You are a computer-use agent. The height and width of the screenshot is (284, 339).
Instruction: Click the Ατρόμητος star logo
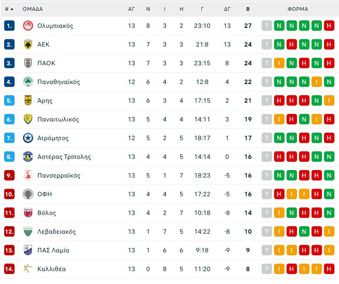click(x=28, y=138)
